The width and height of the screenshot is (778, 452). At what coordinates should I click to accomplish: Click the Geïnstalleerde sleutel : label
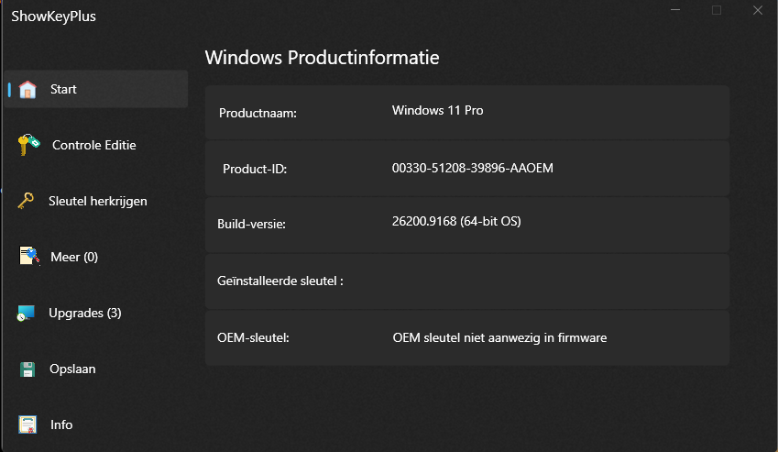tap(280, 281)
